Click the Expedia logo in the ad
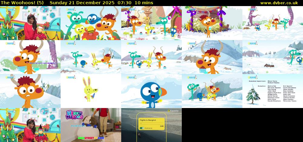The height and width of the screenshot is (142, 303). pos(174,111)
